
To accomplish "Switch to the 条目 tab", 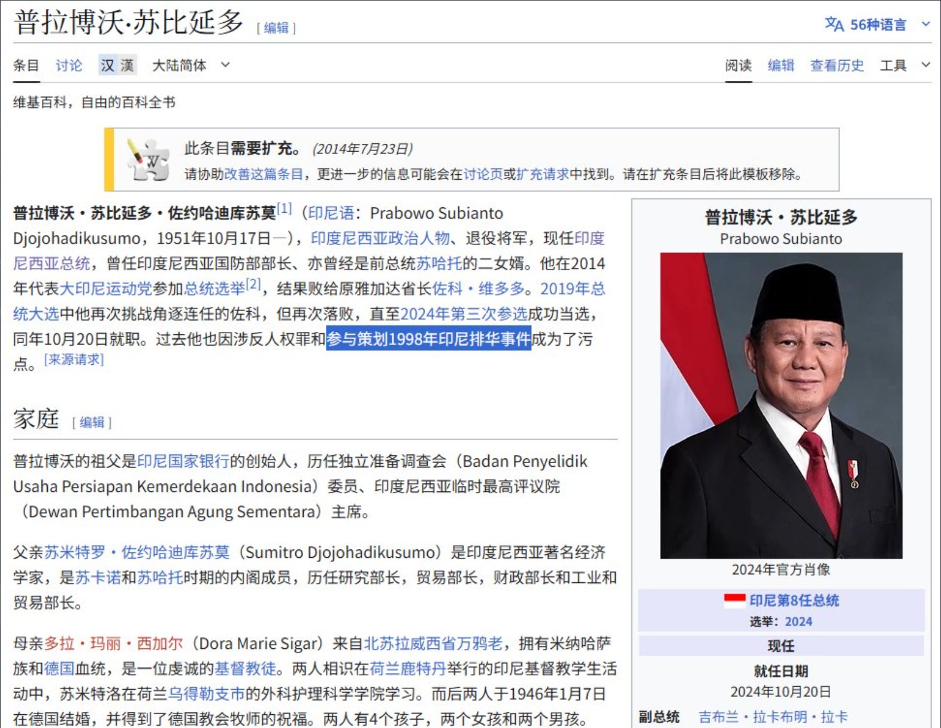I will click(x=26, y=65).
